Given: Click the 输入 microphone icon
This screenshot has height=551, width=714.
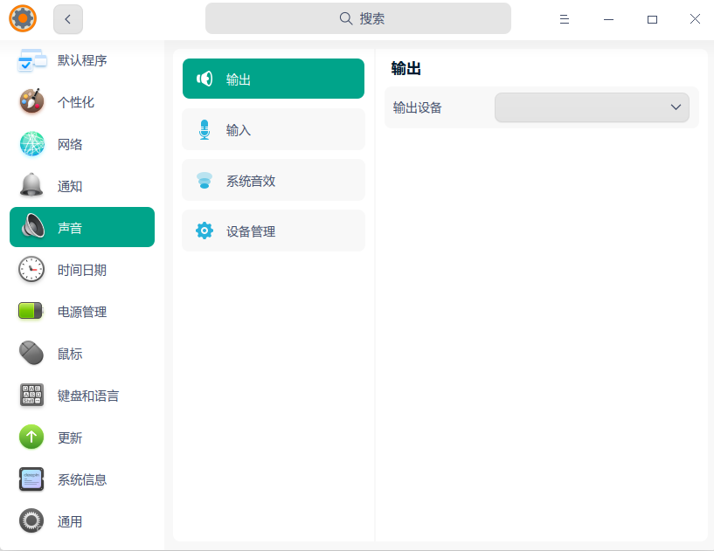Looking at the screenshot, I should 204,130.
